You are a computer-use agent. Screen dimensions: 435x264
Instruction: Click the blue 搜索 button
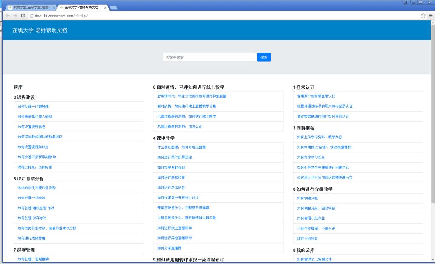pos(264,57)
